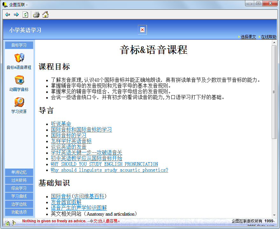Viewport: 280px width, 229px height.
Task: Switch to the 综合学习 section
Action: coord(19,188)
